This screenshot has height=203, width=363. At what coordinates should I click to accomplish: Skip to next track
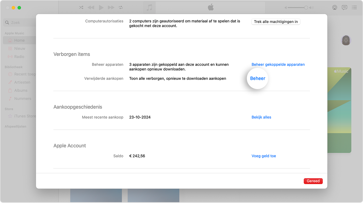click(x=111, y=8)
